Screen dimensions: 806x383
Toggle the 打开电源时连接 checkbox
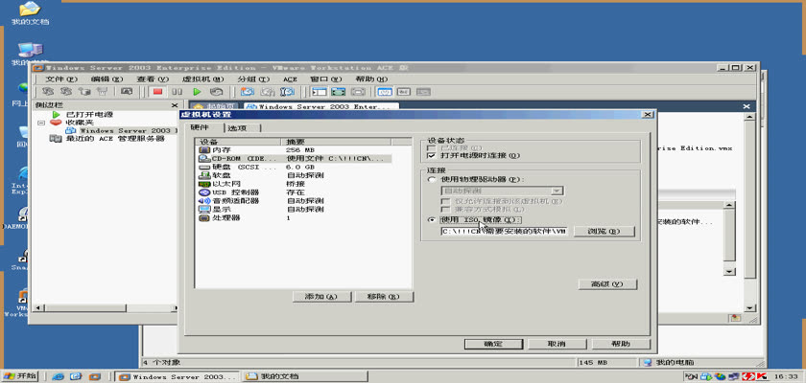pos(431,155)
